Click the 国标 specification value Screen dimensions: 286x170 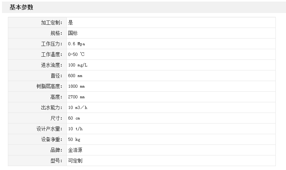click(x=73, y=33)
